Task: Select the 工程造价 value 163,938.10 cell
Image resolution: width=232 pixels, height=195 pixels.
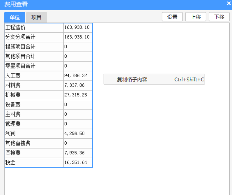Action: (78, 28)
